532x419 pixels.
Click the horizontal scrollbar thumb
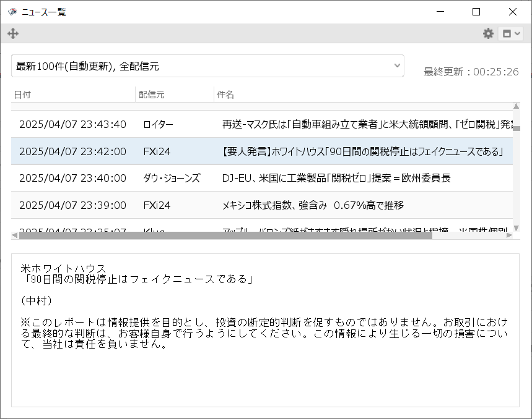[x=225, y=235]
